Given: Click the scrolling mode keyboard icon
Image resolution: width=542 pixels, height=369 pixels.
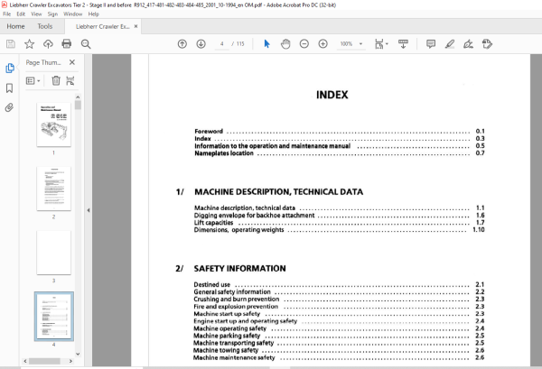Looking at the screenshot, I should coord(403,44).
